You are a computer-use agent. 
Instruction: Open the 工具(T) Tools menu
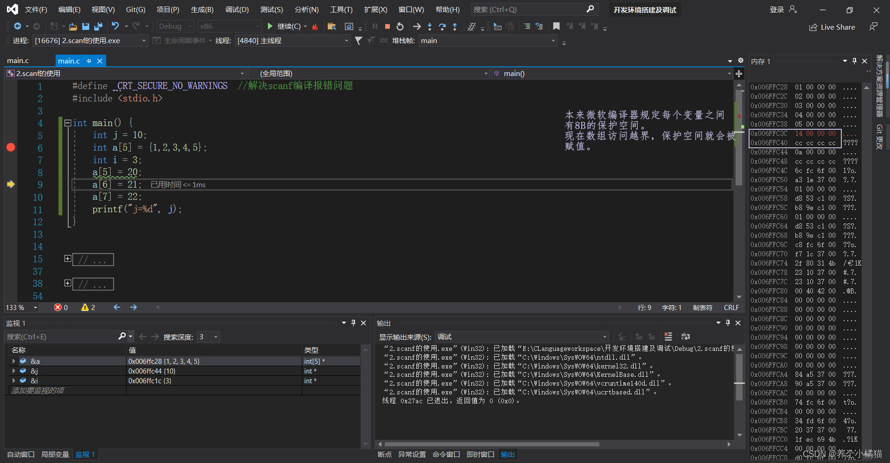pyautogui.click(x=341, y=9)
